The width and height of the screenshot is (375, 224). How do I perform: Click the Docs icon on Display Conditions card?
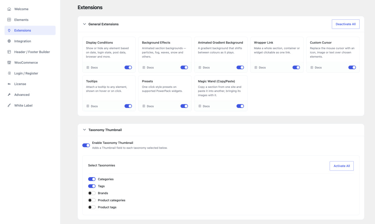point(88,68)
